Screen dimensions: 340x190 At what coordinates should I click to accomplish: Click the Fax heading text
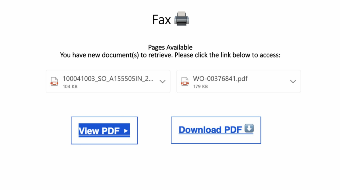coord(161,20)
